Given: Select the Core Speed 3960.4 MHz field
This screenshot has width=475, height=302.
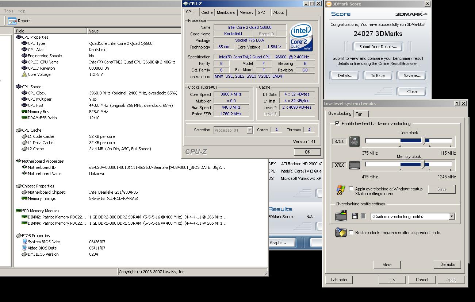Looking at the screenshot, I should click(231, 94).
